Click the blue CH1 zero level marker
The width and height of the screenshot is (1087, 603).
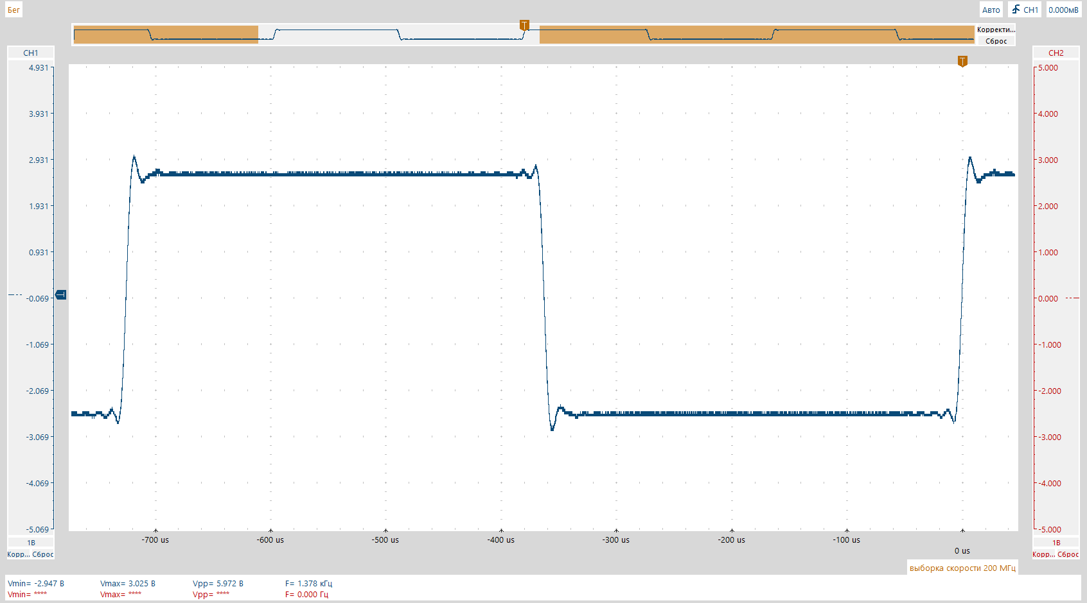pyautogui.click(x=61, y=294)
